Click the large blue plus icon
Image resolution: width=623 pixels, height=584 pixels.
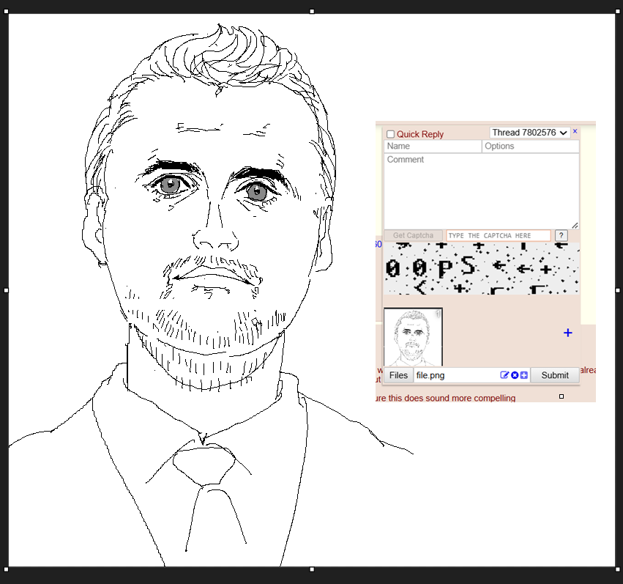[568, 333]
